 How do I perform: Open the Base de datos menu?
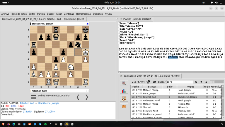(19, 14)
